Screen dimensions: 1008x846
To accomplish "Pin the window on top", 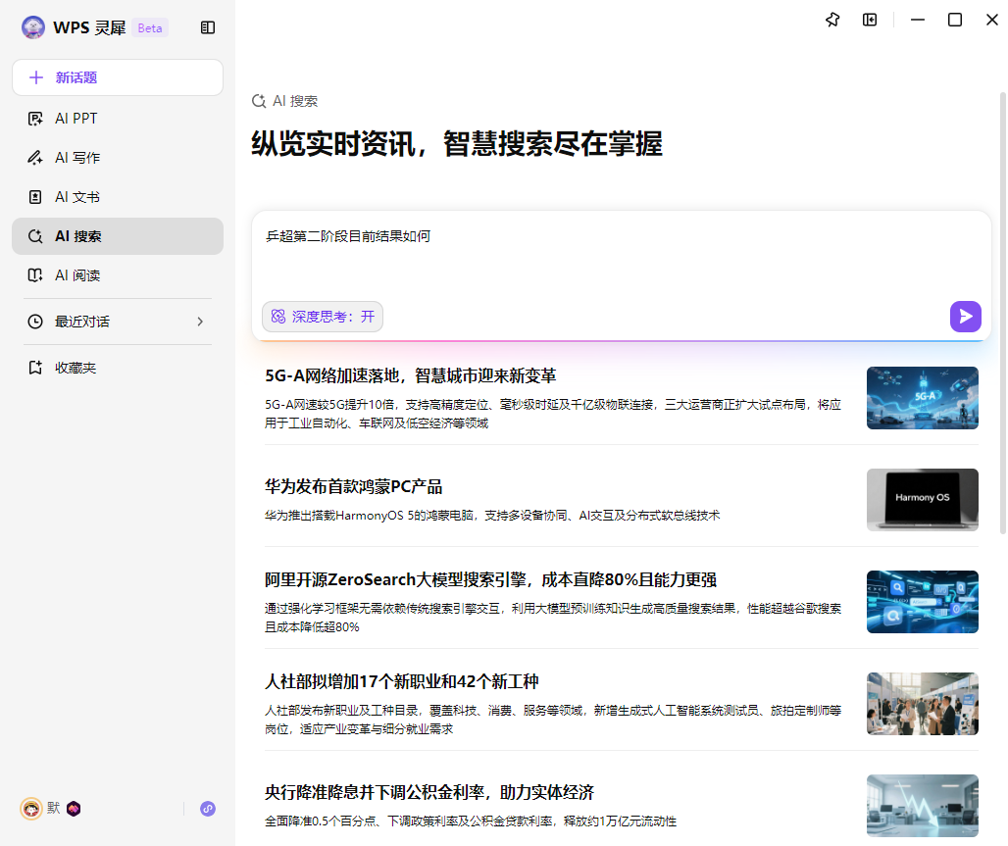I will 832,20.
